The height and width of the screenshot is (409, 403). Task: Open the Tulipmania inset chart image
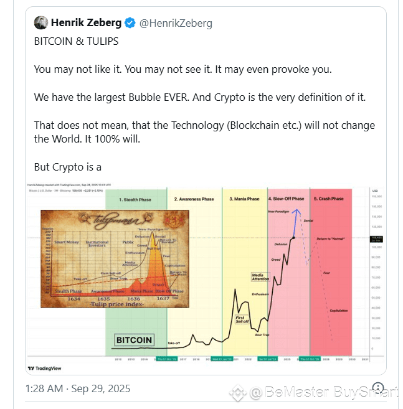point(115,259)
